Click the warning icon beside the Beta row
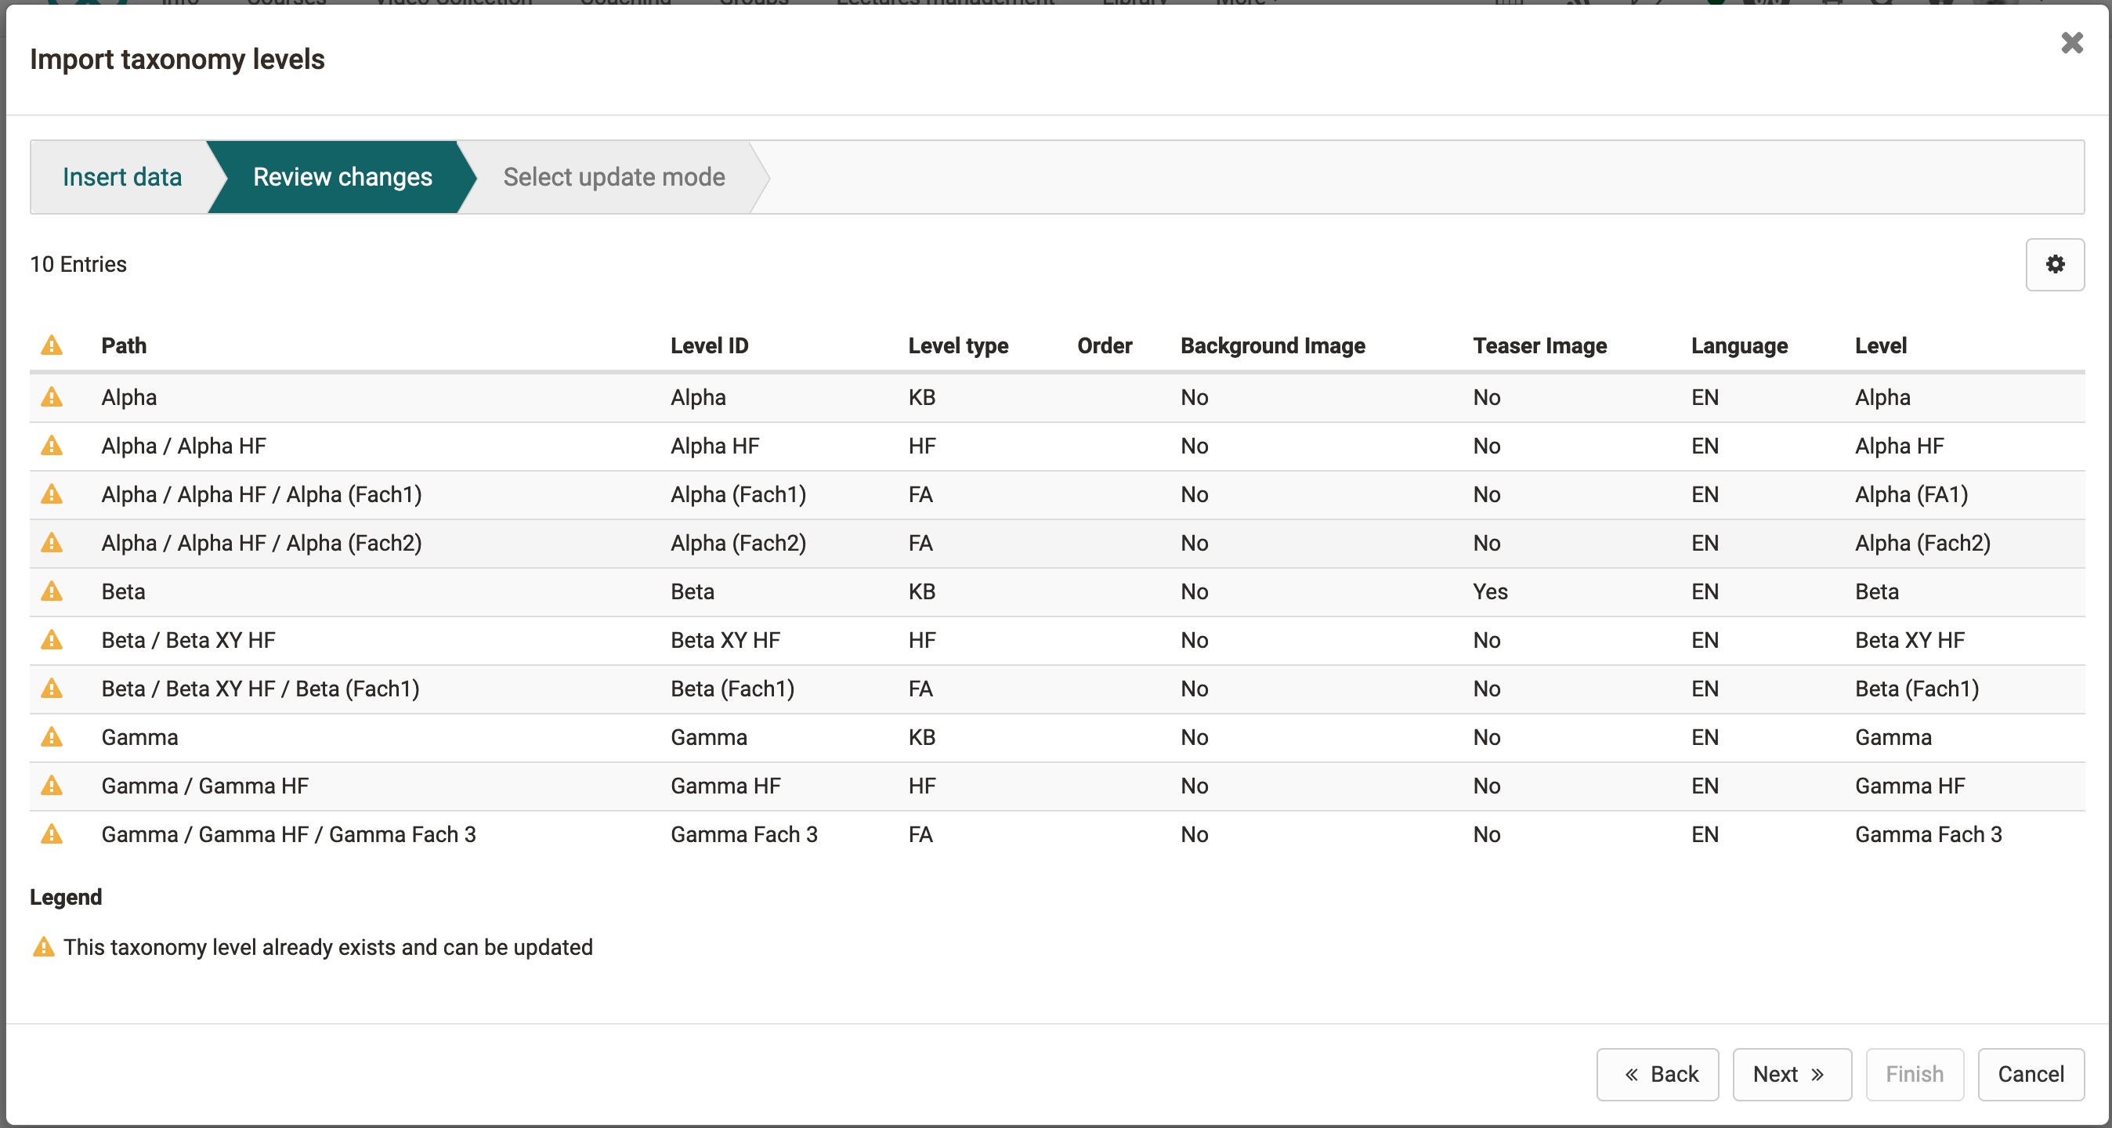2112x1128 pixels. pos(52,591)
